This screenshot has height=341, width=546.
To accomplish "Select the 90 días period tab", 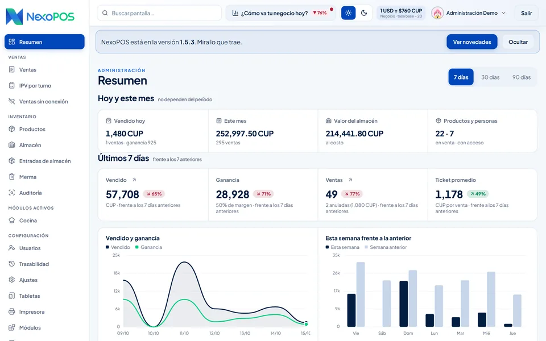I will (x=522, y=77).
